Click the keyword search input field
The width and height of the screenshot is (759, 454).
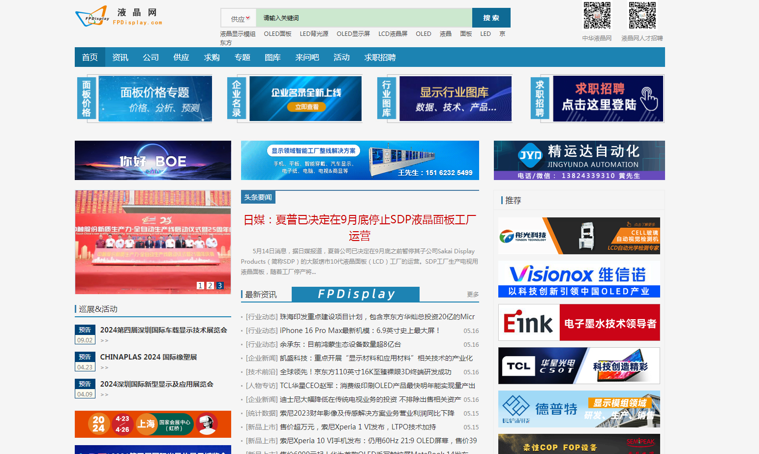[x=364, y=18]
